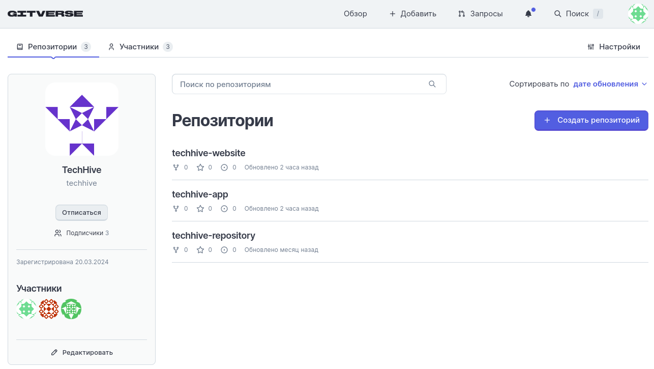The width and height of the screenshot is (654, 369).
Task: Open the techhive-repository repository
Action: pyautogui.click(x=214, y=235)
